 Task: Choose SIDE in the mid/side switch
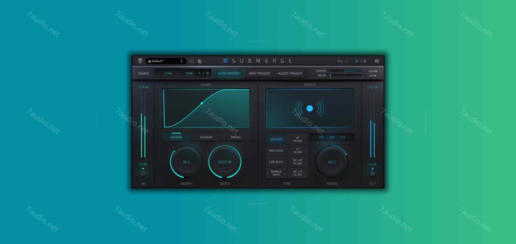click(x=343, y=137)
